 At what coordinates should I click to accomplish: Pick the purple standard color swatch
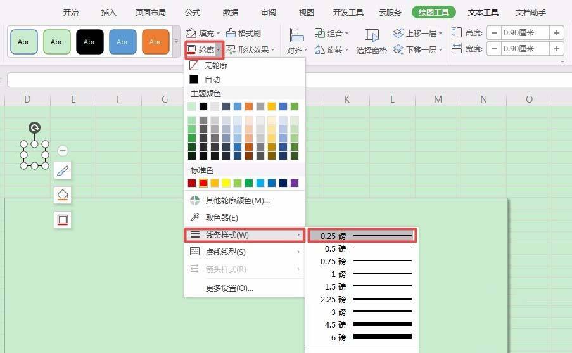click(x=295, y=183)
